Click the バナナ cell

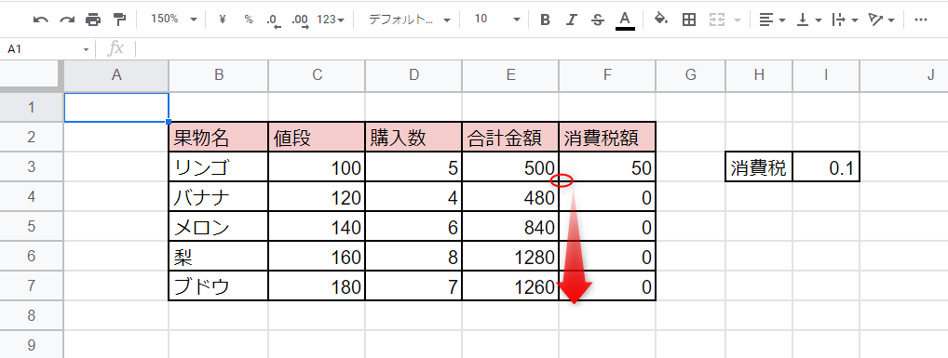219,197
